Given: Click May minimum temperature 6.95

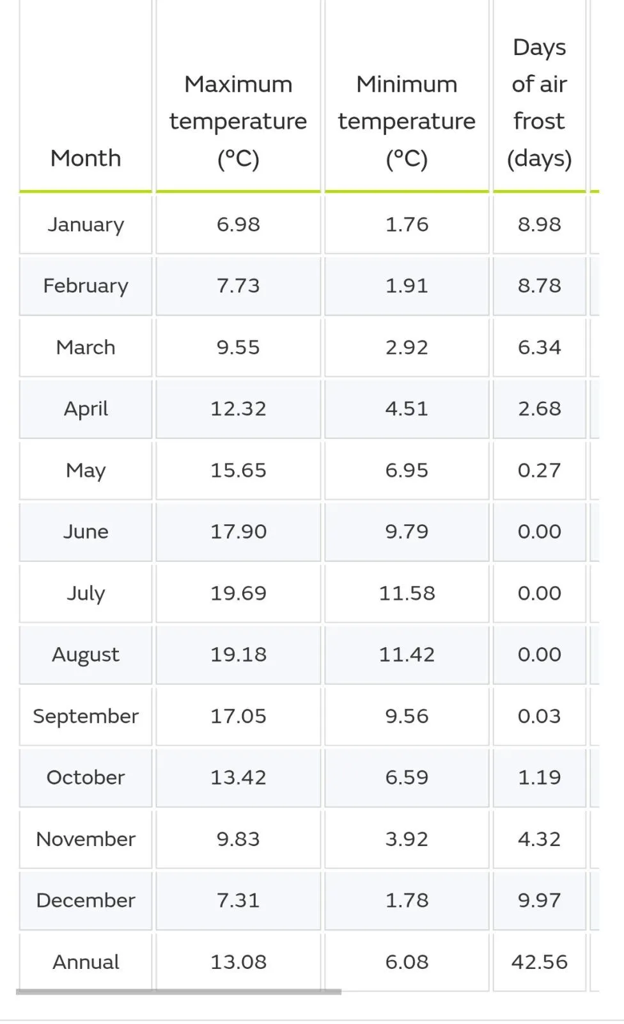Looking at the screenshot, I should click(x=407, y=470).
